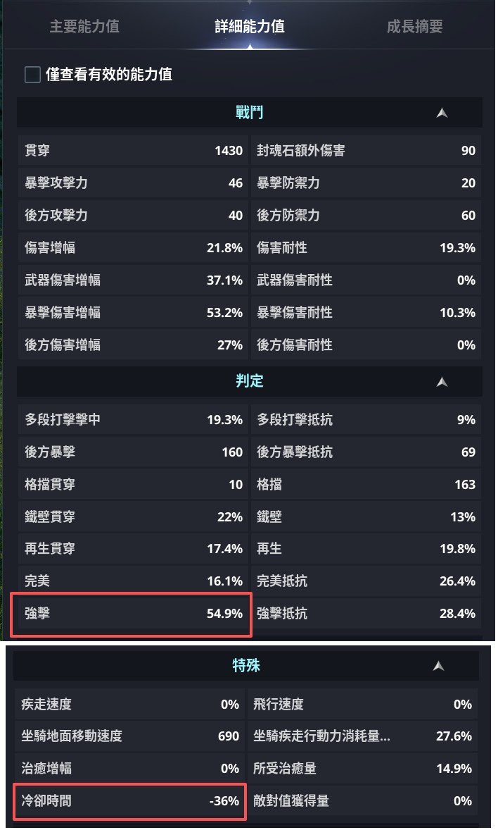498x830 pixels.
Task: Click the 完美抵抗 stat entry
Action: pos(366,581)
